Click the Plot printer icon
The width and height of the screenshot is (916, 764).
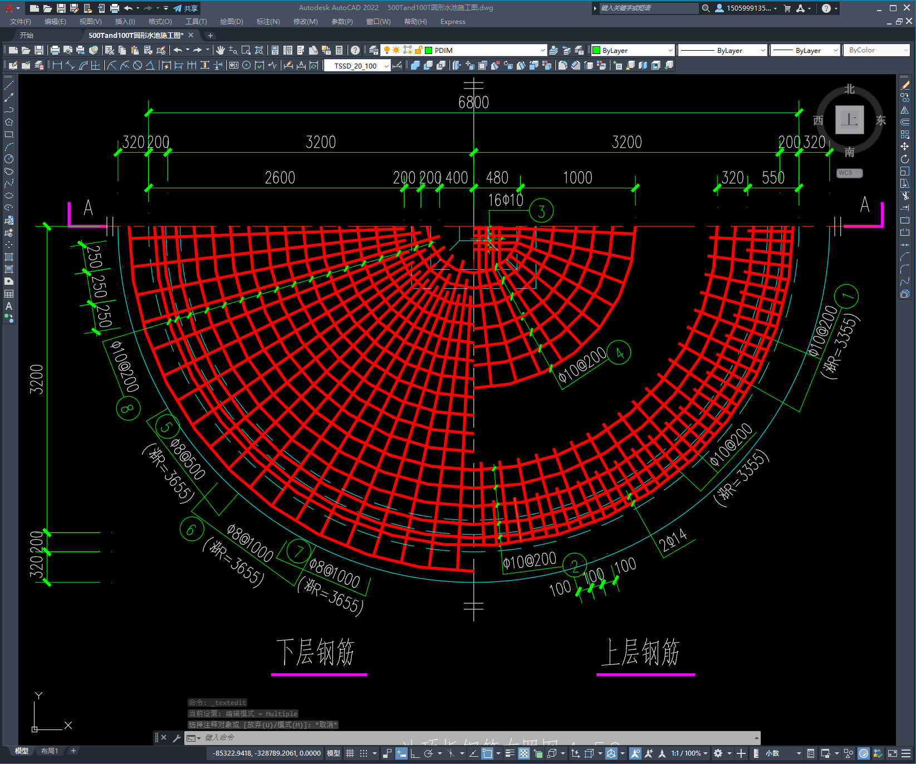click(x=55, y=50)
